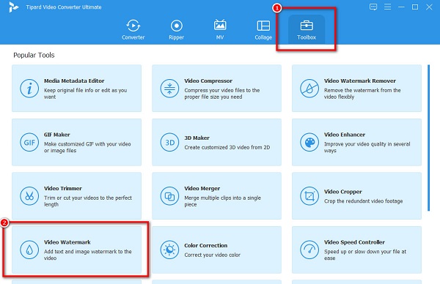440x284 pixels.
Task: Click the Video Watermark droplet icon
Action: click(29, 250)
